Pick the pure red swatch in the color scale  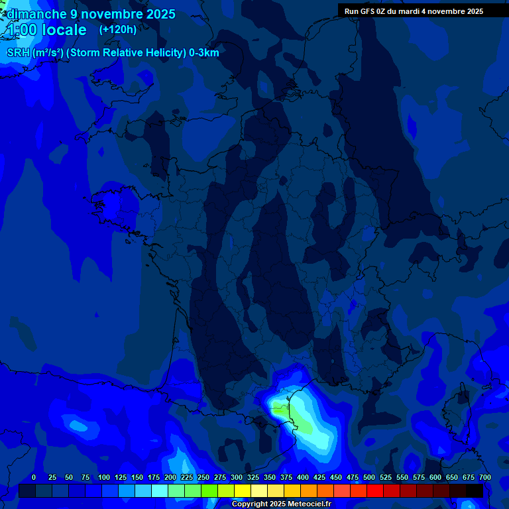pos(375,490)
